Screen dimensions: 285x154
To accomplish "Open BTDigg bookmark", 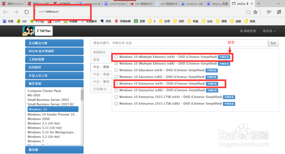I will pos(37,21).
